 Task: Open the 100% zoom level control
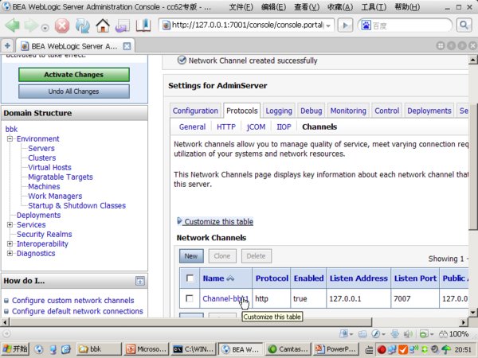[x=453, y=334]
